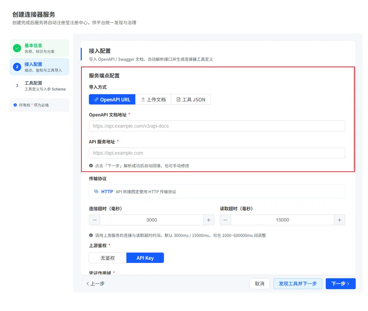This screenshot has height=311, width=368.
Task: Select the OpenAPI URL import method
Action: [112, 99]
